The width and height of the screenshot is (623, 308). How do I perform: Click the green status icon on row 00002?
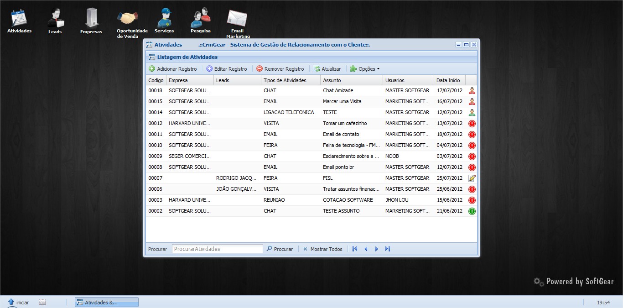pyautogui.click(x=472, y=211)
